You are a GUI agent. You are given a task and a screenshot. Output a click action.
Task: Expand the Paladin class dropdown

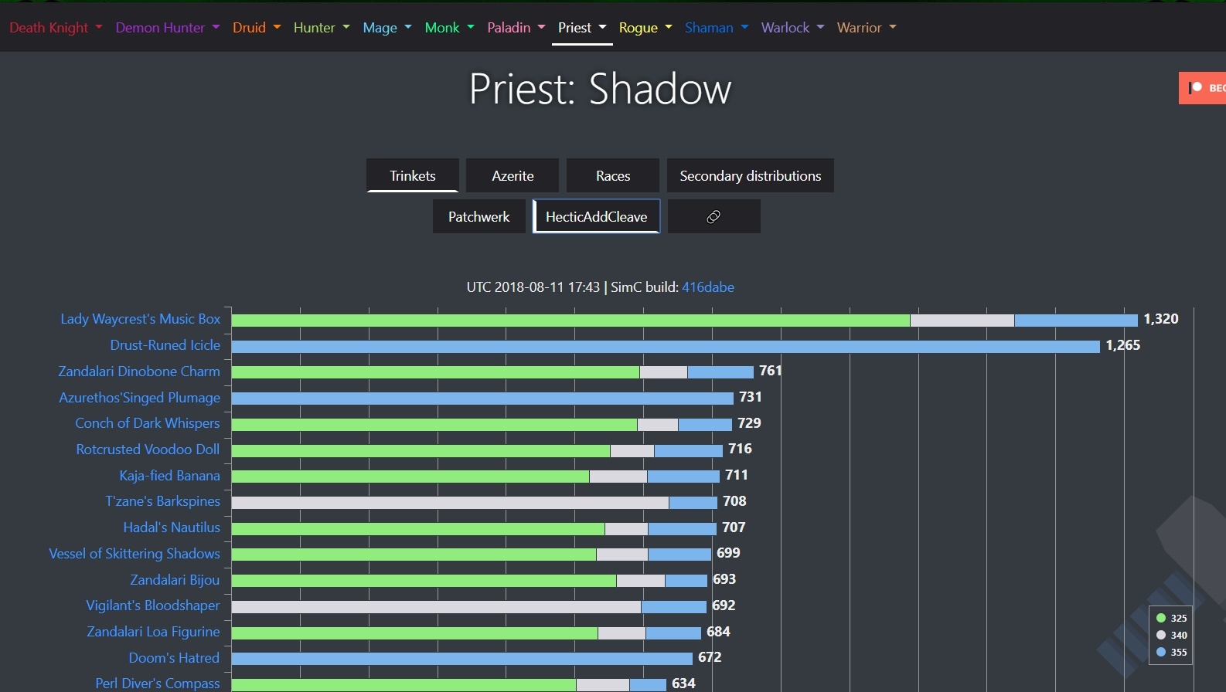(x=516, y=28)
